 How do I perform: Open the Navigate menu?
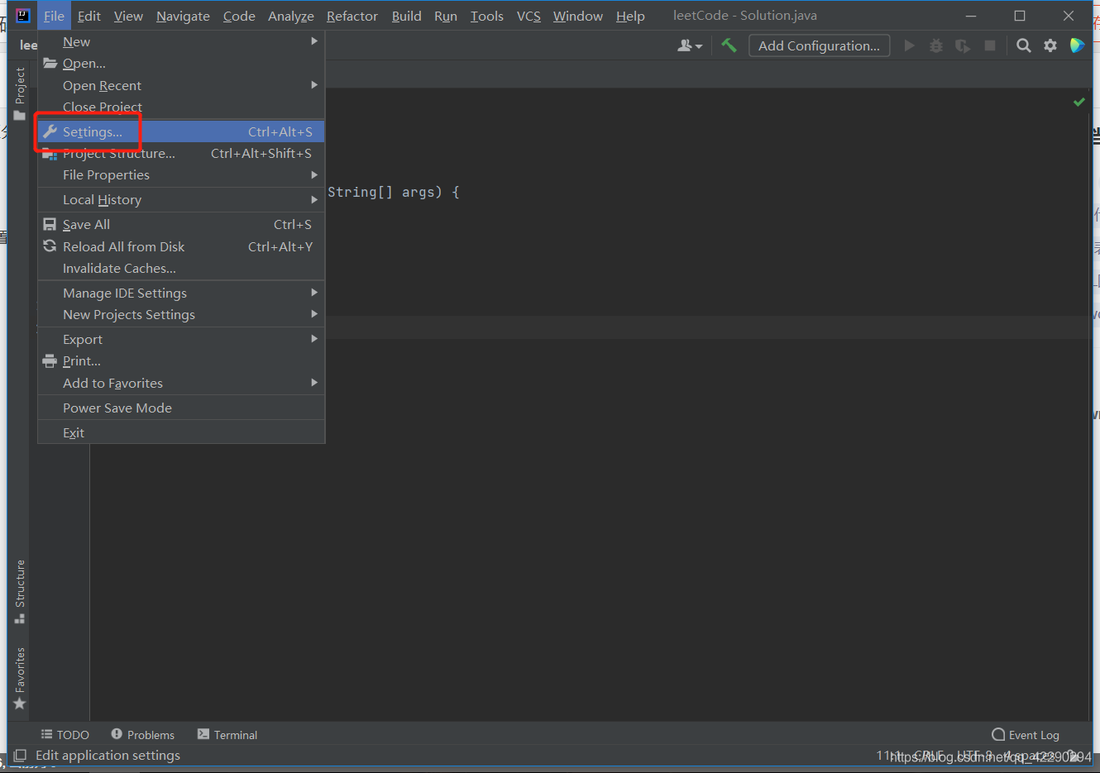[183, 16]
